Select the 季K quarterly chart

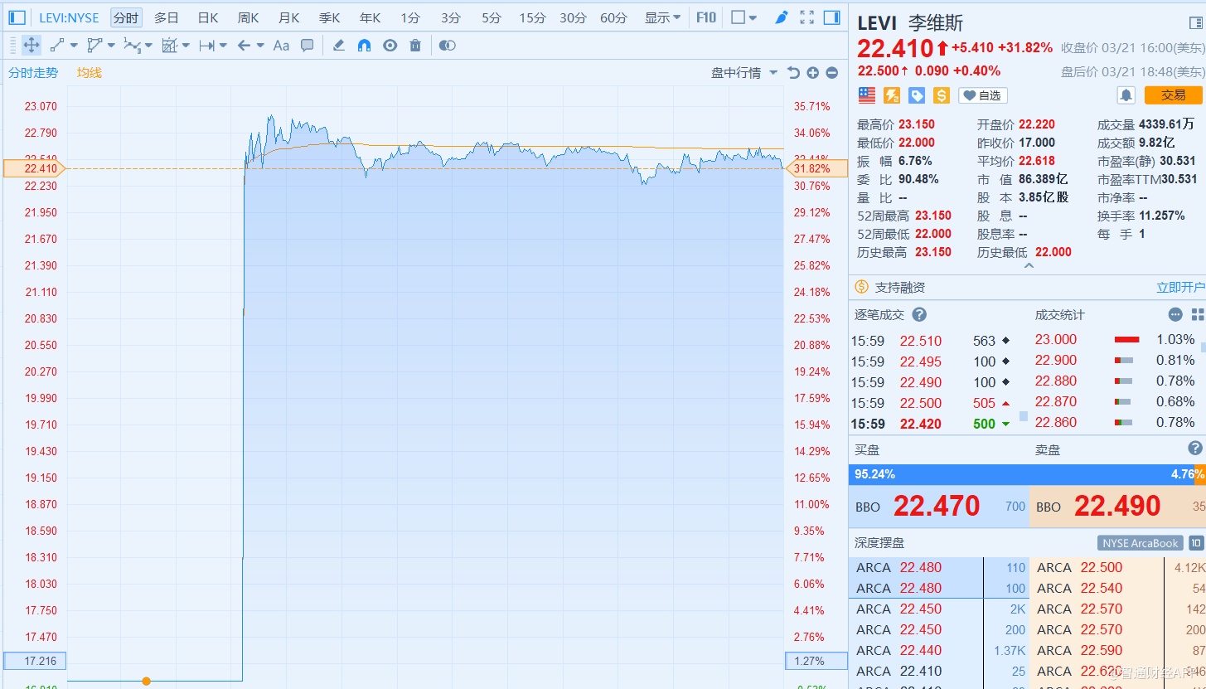click(329, 17)
